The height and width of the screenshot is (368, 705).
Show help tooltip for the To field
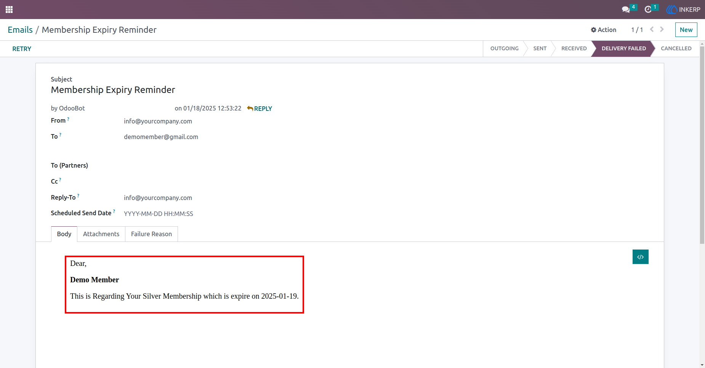(60, 134)
